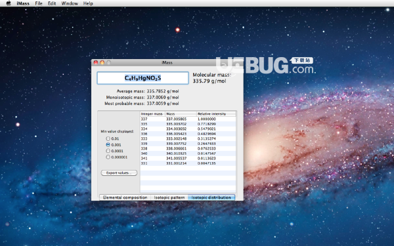
Task: Select the 0.000001 min value radio button
Action: (108, 157)
